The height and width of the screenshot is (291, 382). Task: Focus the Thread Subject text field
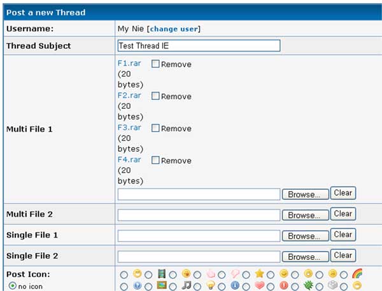[x=199, y=46]
